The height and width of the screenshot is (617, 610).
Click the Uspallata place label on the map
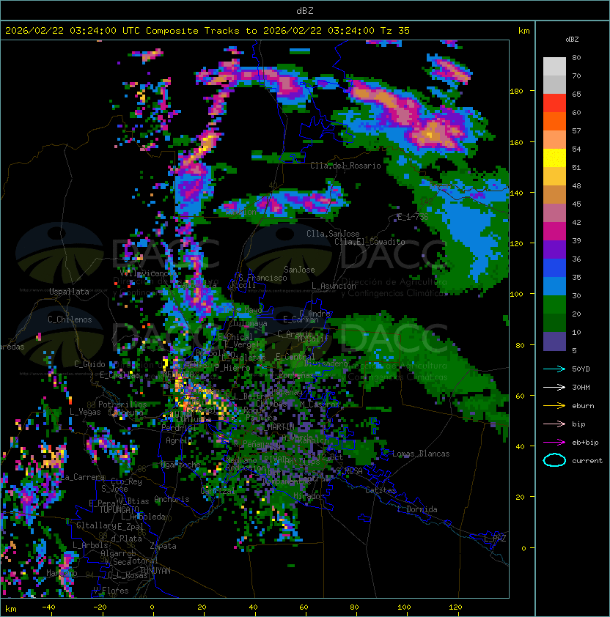[69, 292]
